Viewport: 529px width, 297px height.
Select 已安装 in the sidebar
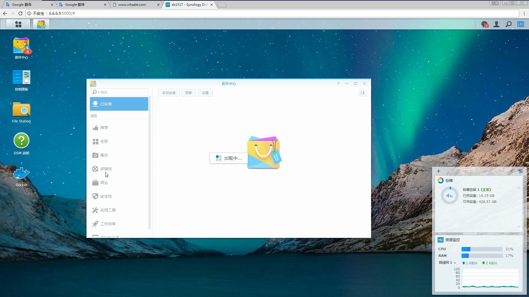119,104
